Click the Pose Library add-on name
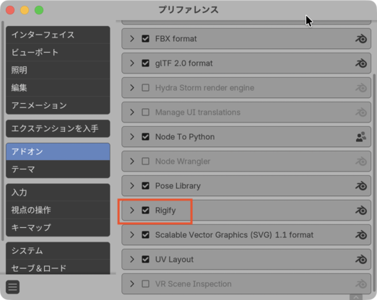Viewport: 377px width, 300px height. [x=178, y=186]
